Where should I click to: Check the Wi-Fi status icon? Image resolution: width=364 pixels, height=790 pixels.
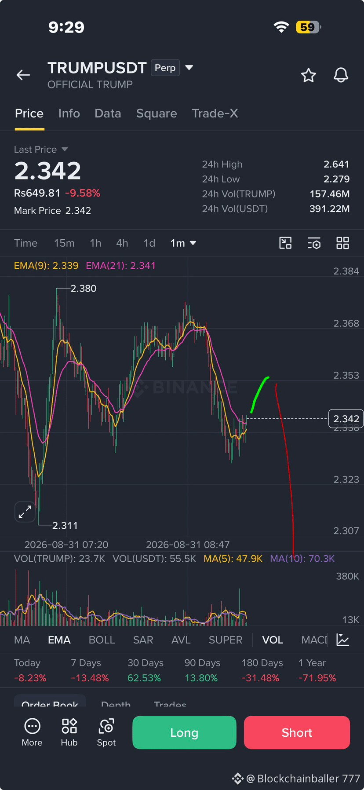[281, 27]
